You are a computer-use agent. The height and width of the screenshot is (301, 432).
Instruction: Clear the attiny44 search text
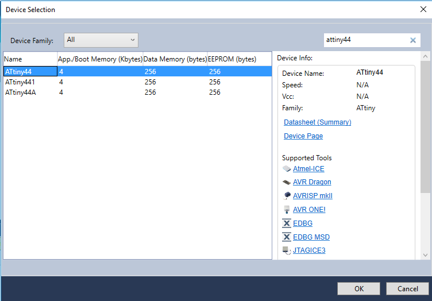pyautogui.click(x=412, y=40)
